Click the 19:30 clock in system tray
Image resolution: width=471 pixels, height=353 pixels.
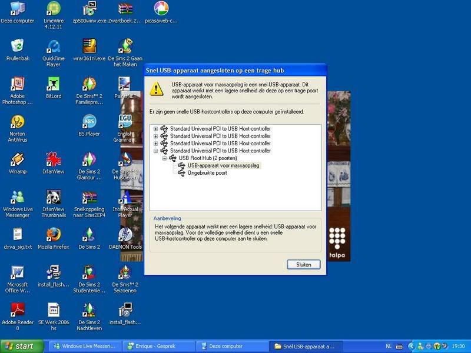pos(458,347)
